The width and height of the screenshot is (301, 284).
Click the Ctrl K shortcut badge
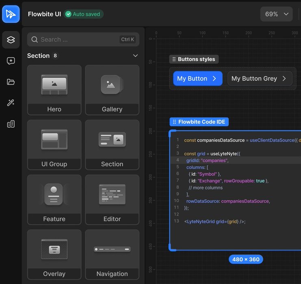[128, 39]
